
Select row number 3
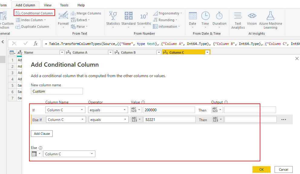coord(12,73)
